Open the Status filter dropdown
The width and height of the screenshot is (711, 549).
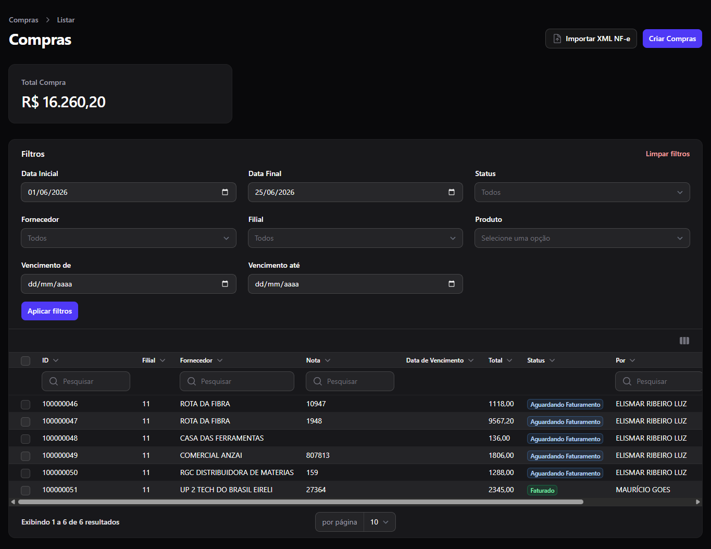point(582,192)
